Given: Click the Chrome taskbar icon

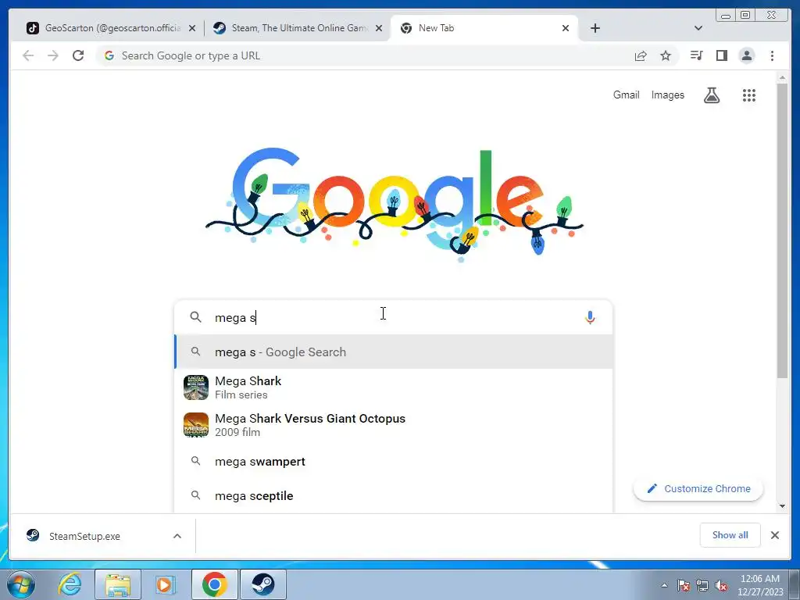Looking at the screenshot, I should tap(215, 584).
